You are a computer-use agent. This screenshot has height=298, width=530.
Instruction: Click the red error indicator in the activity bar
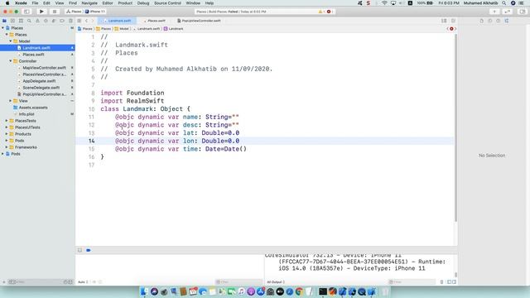[330, 12]
